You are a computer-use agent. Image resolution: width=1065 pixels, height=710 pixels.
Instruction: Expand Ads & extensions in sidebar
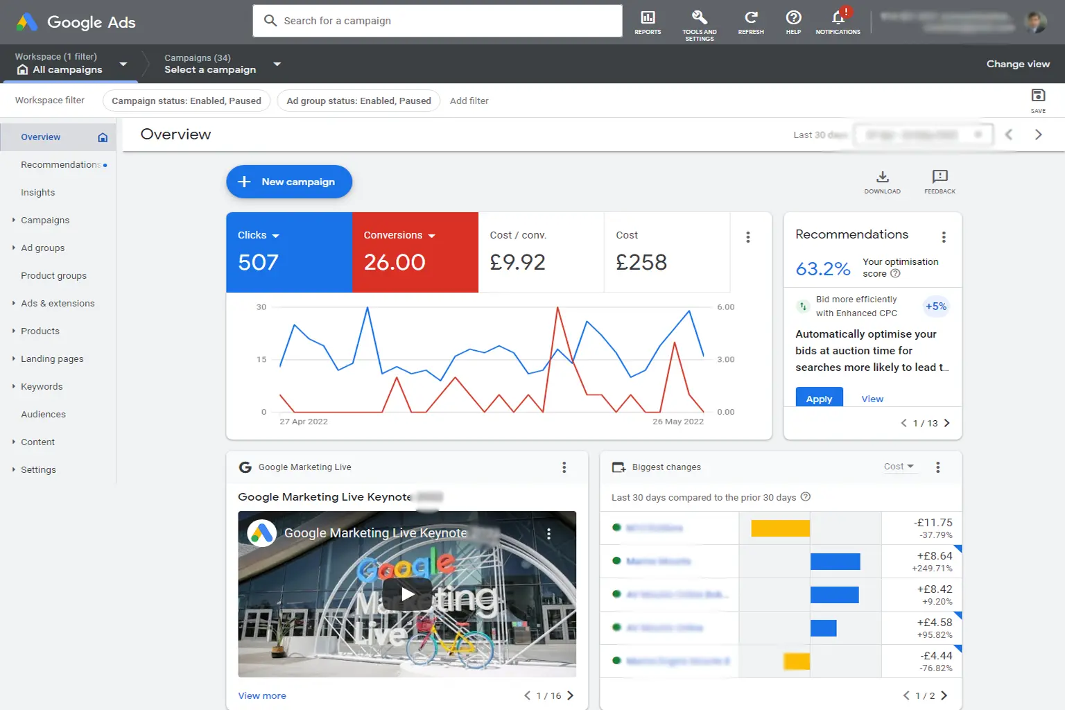click(14, 303)
